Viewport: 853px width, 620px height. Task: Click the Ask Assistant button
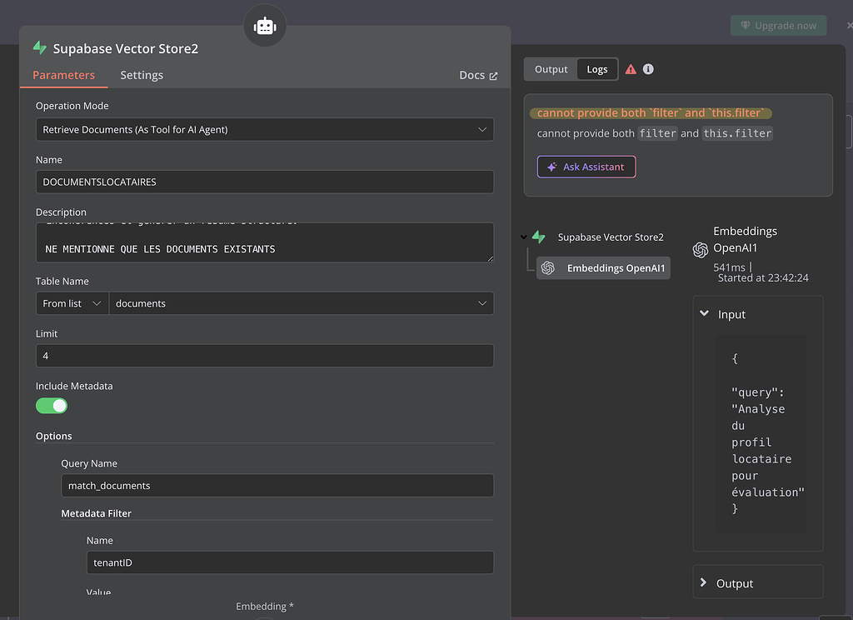586,167
